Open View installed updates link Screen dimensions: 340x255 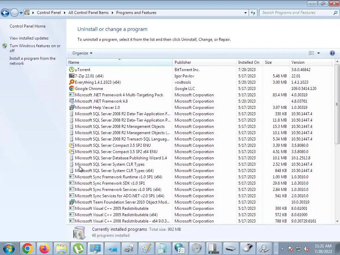click(29, 38)
